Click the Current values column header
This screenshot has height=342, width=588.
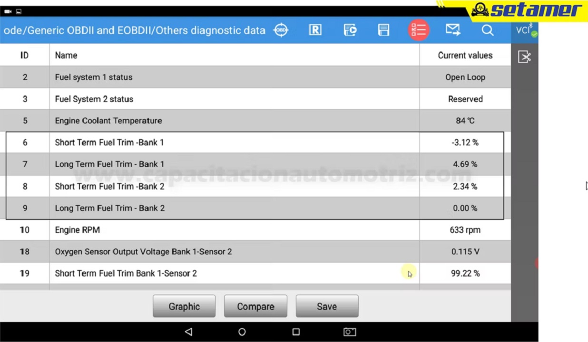tap(465, 55)
